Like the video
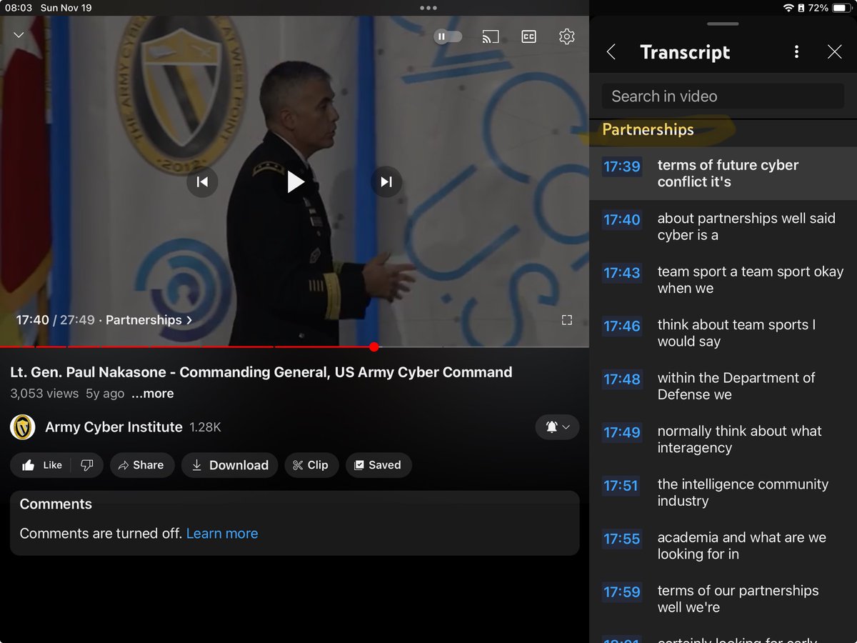Image resolution: width=857 pixels, height=643 pixels. coord(42,465)
